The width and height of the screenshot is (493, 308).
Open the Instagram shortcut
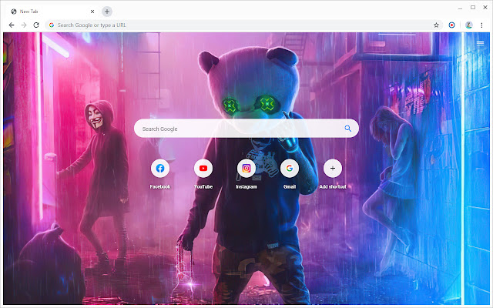(246, 168)
